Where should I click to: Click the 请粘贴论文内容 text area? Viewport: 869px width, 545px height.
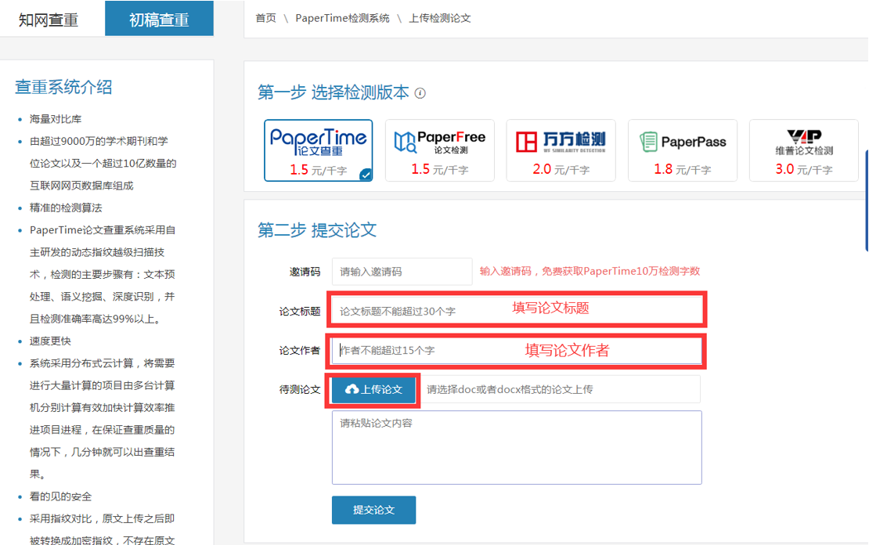pyautogui.click(x=517, y=447)
